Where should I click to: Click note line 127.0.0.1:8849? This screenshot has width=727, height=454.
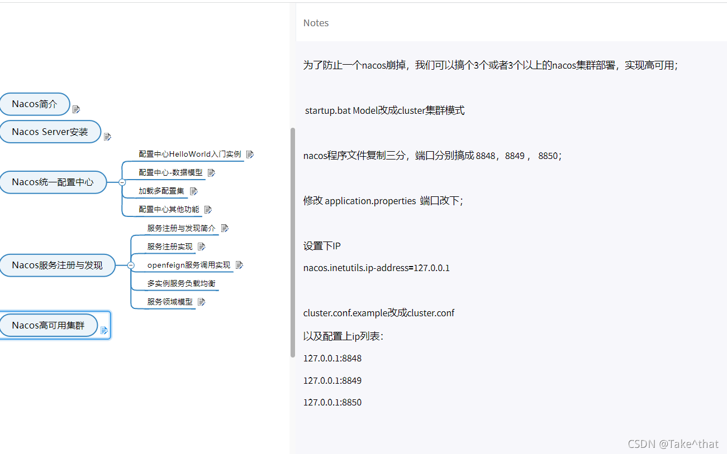click(x=332, y=380)
